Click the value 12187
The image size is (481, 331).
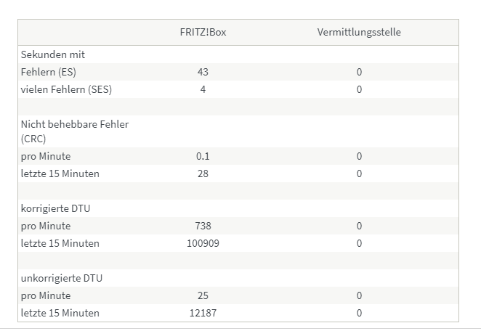[x=203, y=314]
